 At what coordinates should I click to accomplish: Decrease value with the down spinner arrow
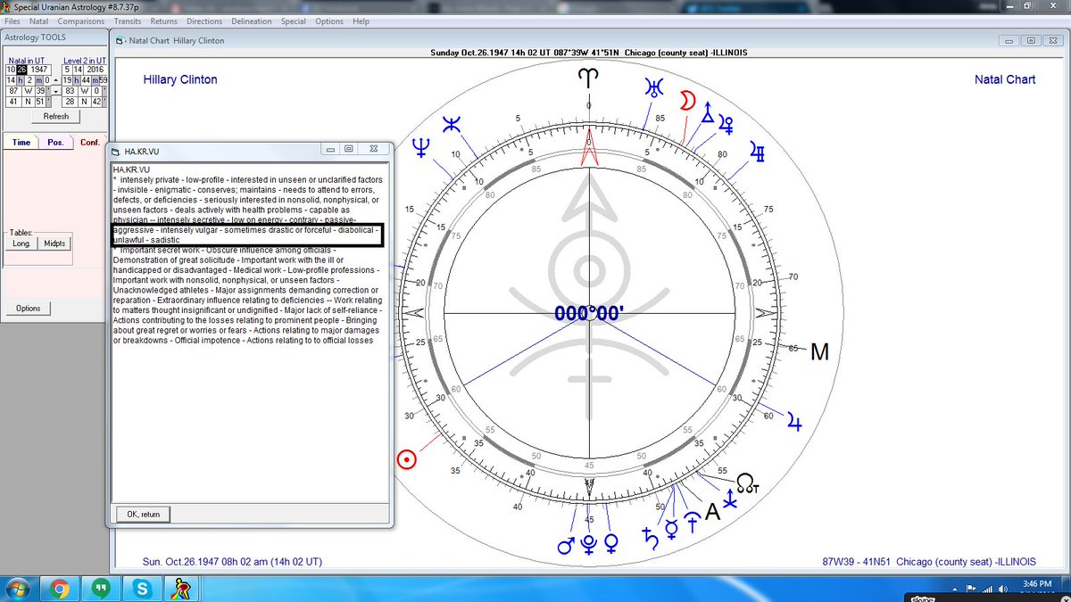[55, 91]
